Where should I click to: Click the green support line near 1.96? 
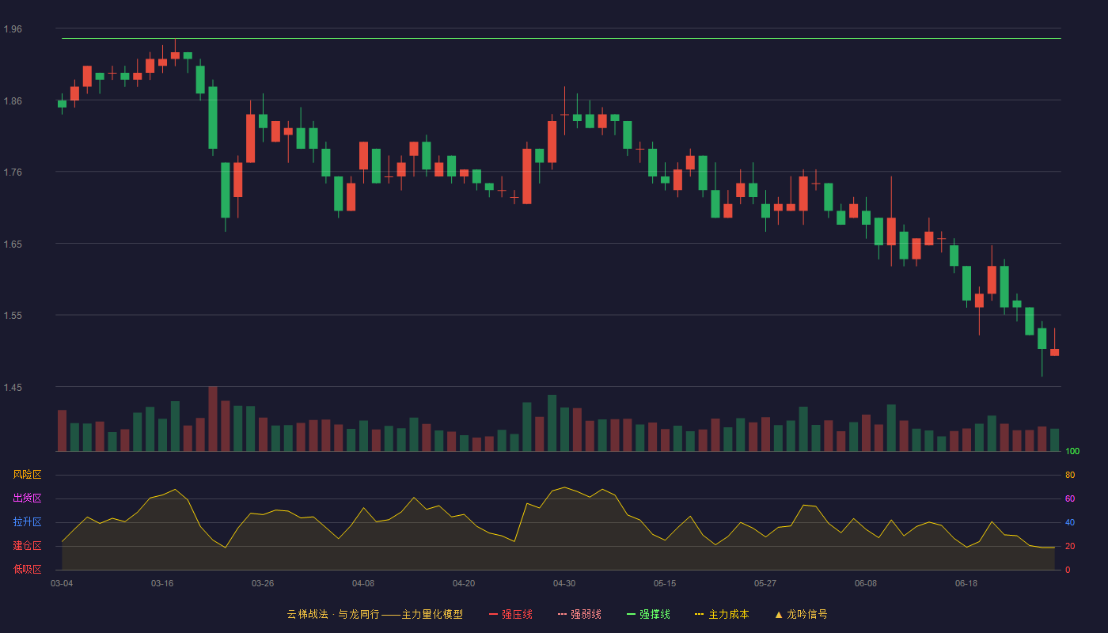(x=561, y=38)
